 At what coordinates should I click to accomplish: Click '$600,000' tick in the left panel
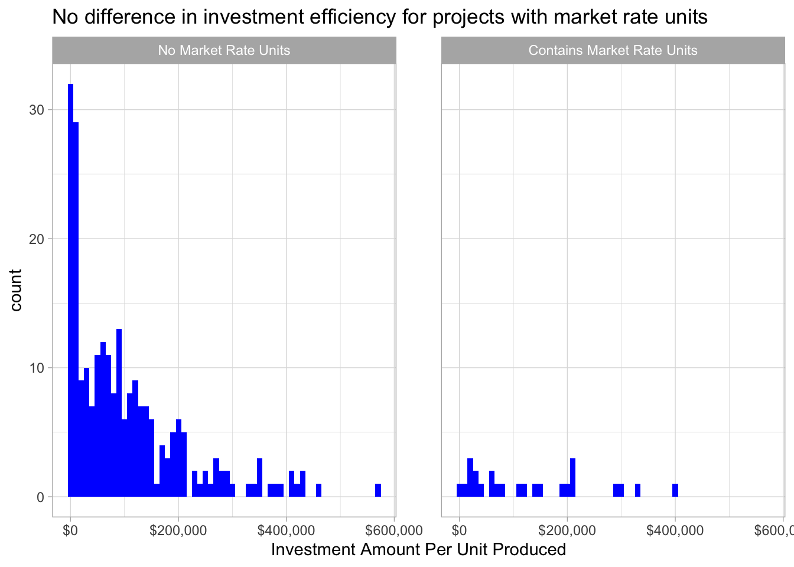pos(394,530)
